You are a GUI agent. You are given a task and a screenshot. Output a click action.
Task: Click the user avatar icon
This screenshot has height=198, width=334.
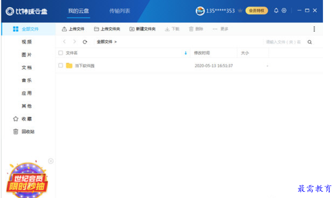point(200,11)
